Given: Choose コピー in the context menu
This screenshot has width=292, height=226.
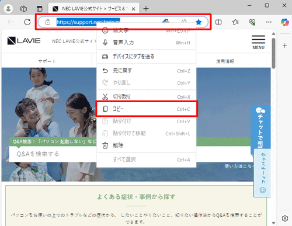Looking at the screenshot, I should point(146,109).
